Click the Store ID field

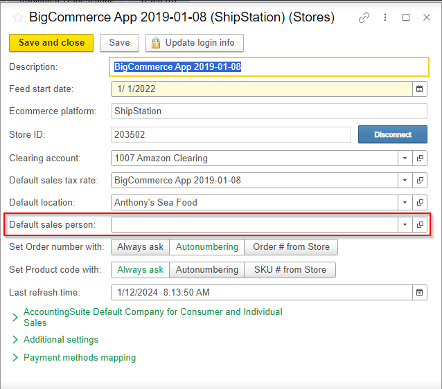[231, 135]
